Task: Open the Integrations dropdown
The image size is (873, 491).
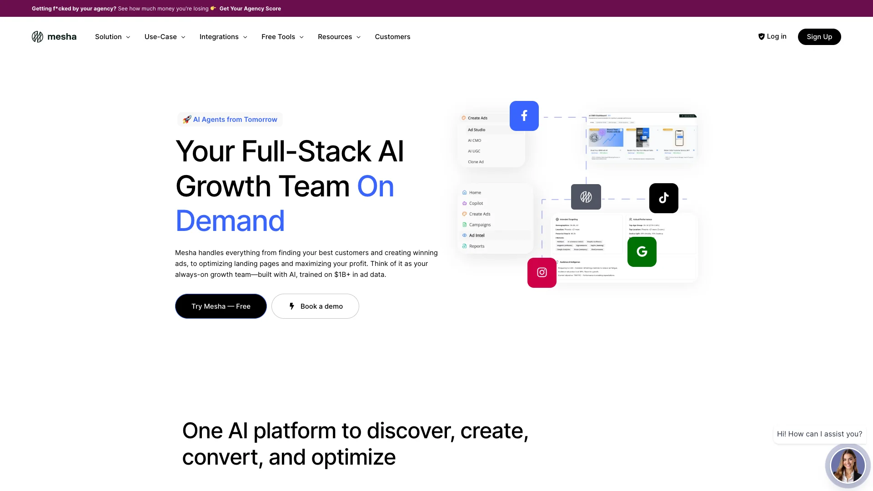Action: pos(223,37)
